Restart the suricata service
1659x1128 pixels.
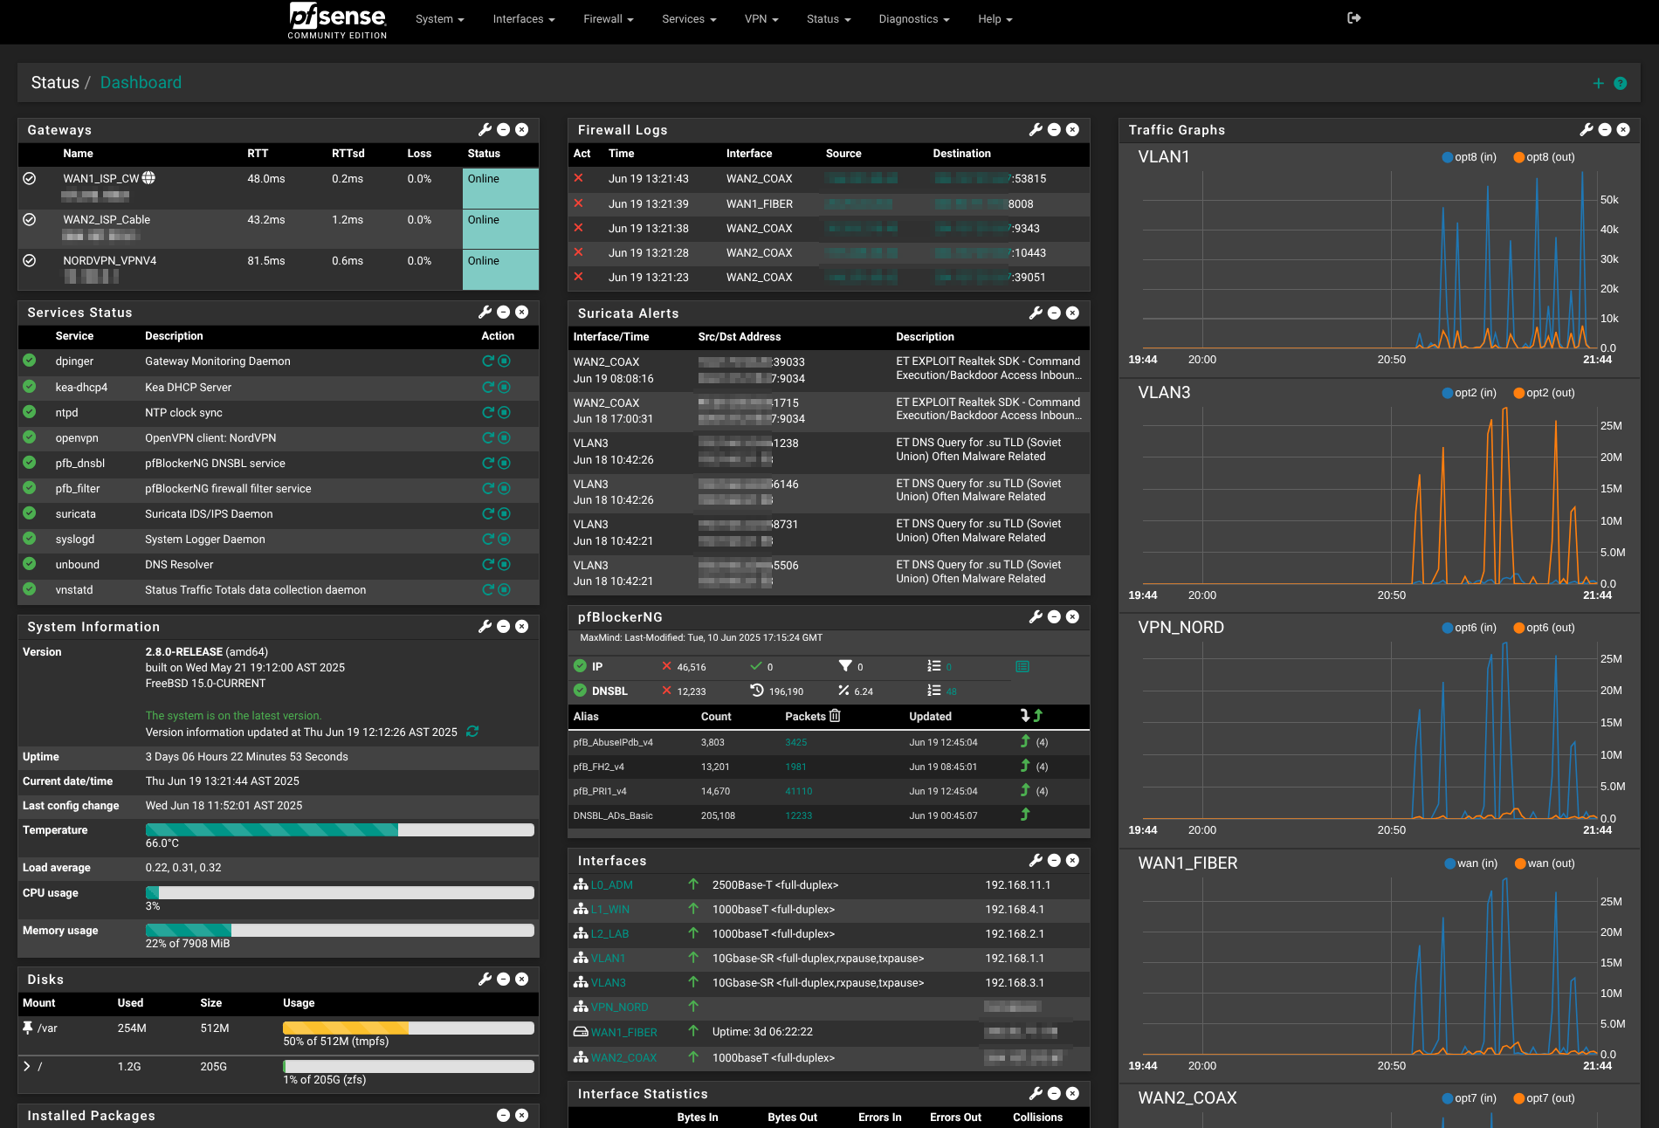[x=488, y=513]
